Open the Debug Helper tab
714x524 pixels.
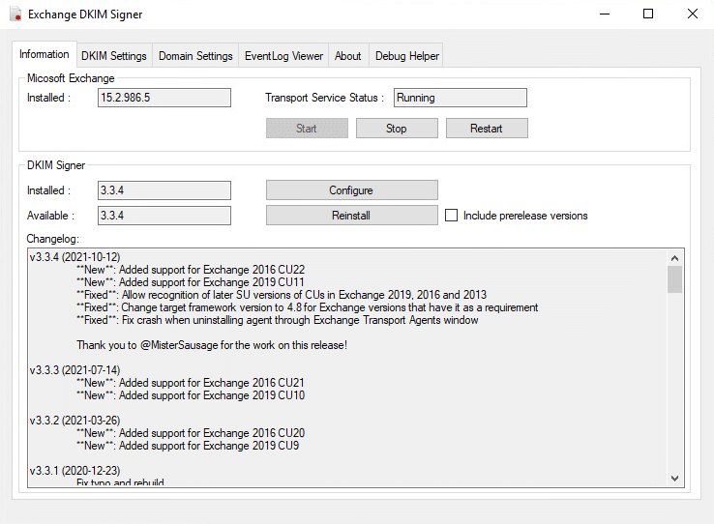point(407,56)
